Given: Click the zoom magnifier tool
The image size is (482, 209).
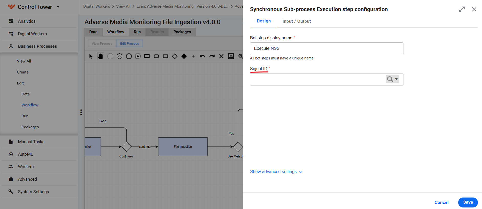Looking at the screenshot, I should (x=240, y=56).
